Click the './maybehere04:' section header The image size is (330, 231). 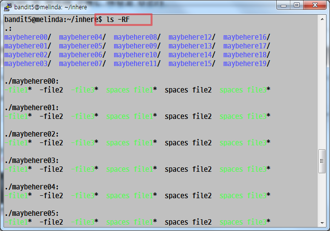32,187
